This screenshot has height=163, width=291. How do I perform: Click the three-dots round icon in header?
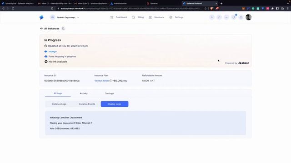coord(226,17)
